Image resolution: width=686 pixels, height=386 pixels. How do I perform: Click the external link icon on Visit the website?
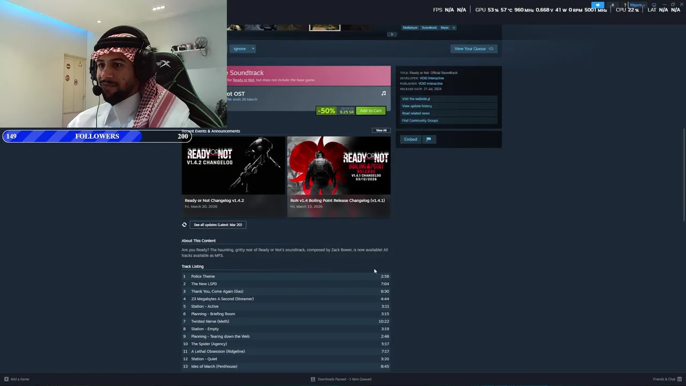[429, 99]
